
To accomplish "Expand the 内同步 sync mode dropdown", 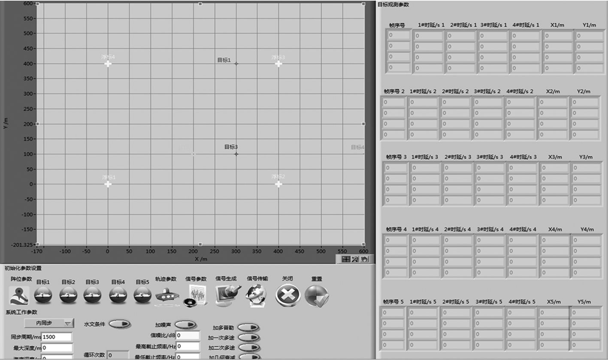I will pos(49,323).
